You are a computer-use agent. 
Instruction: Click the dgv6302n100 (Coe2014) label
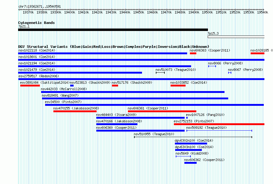pos(194,140)
